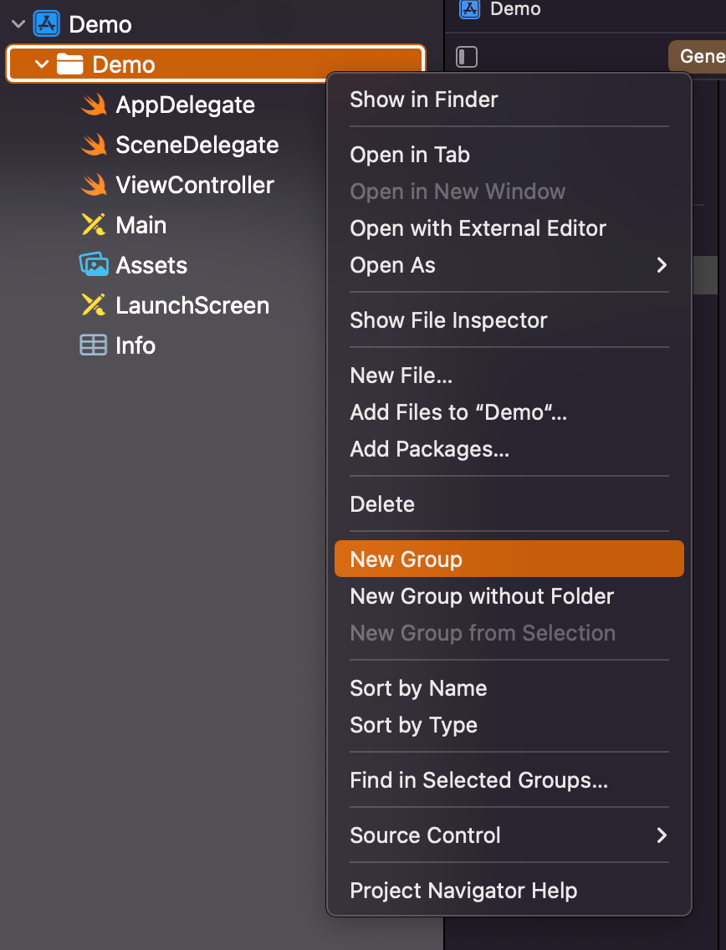Click the LaunchScreen storyboard icon
This screenshot has width=726, height=950.
point(94,305)
